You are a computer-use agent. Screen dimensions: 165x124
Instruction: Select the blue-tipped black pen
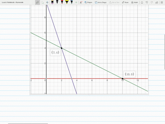pyautogui.click(x=71, y=2)
